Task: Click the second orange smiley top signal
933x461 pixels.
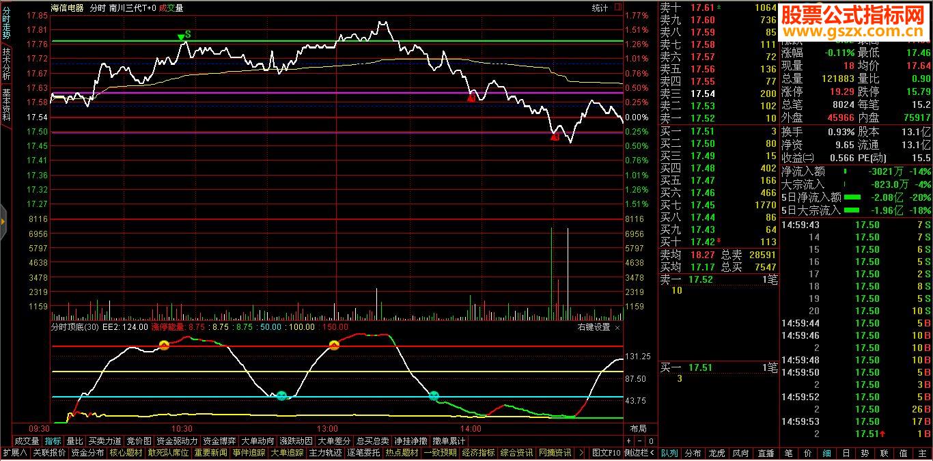Action: coord(334,346)
